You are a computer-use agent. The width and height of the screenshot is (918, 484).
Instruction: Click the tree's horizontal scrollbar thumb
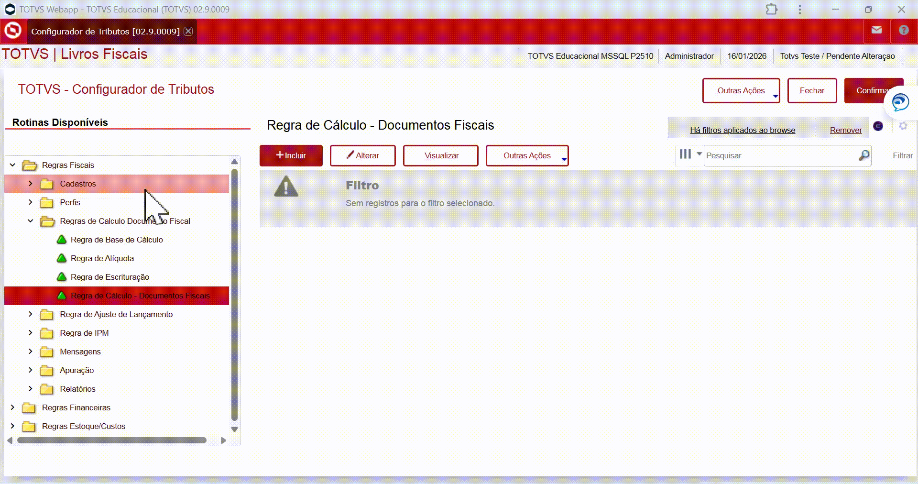coord(112,440)
